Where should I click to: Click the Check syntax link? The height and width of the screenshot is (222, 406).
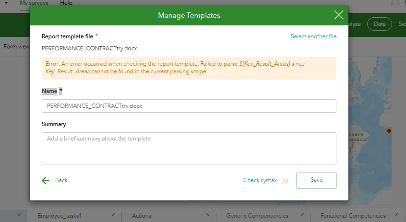pyautogui.click(x=260, y=180)
